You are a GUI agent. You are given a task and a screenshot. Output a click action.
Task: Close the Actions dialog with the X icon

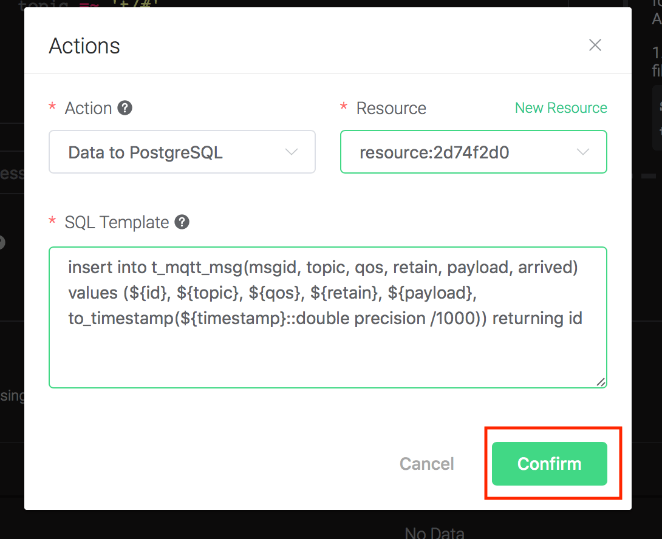click(595, 45)
